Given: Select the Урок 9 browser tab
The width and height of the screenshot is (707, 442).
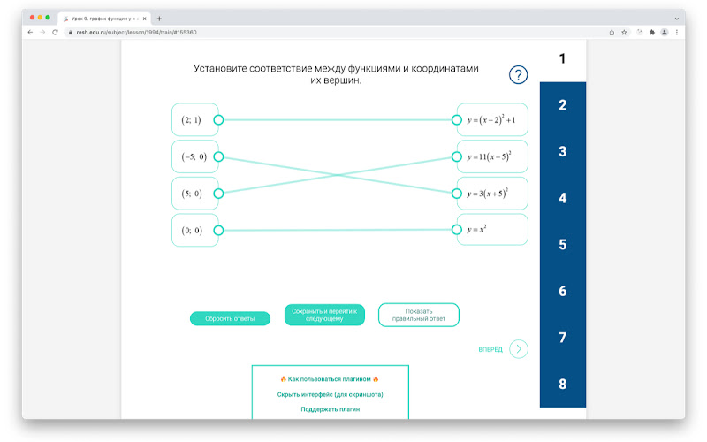Looking at the screenshot, I should [x=104, y=19].
